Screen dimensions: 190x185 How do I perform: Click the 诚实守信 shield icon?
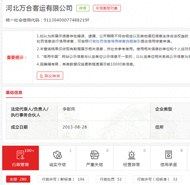[x=57, y=155]
